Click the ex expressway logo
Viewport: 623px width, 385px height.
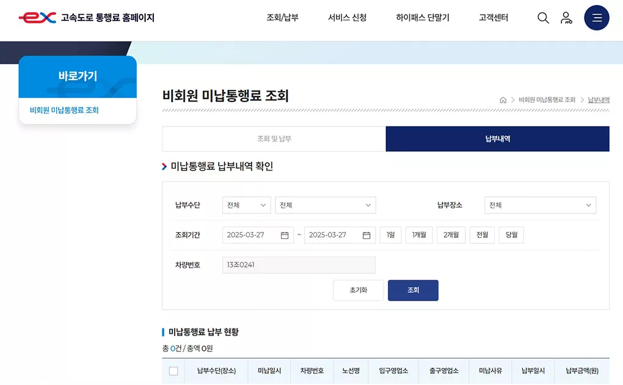click(x=37, y=18)
